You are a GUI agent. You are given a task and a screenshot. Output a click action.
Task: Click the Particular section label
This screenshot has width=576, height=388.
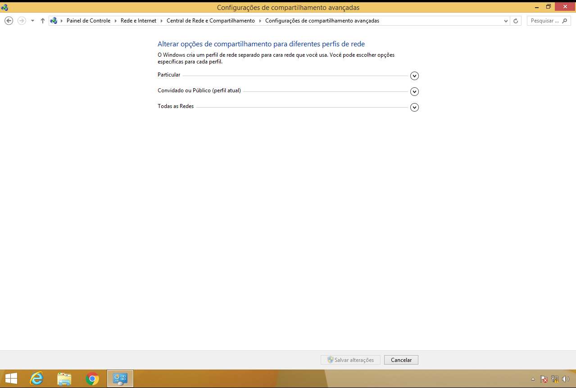click(x=169, y=75)
